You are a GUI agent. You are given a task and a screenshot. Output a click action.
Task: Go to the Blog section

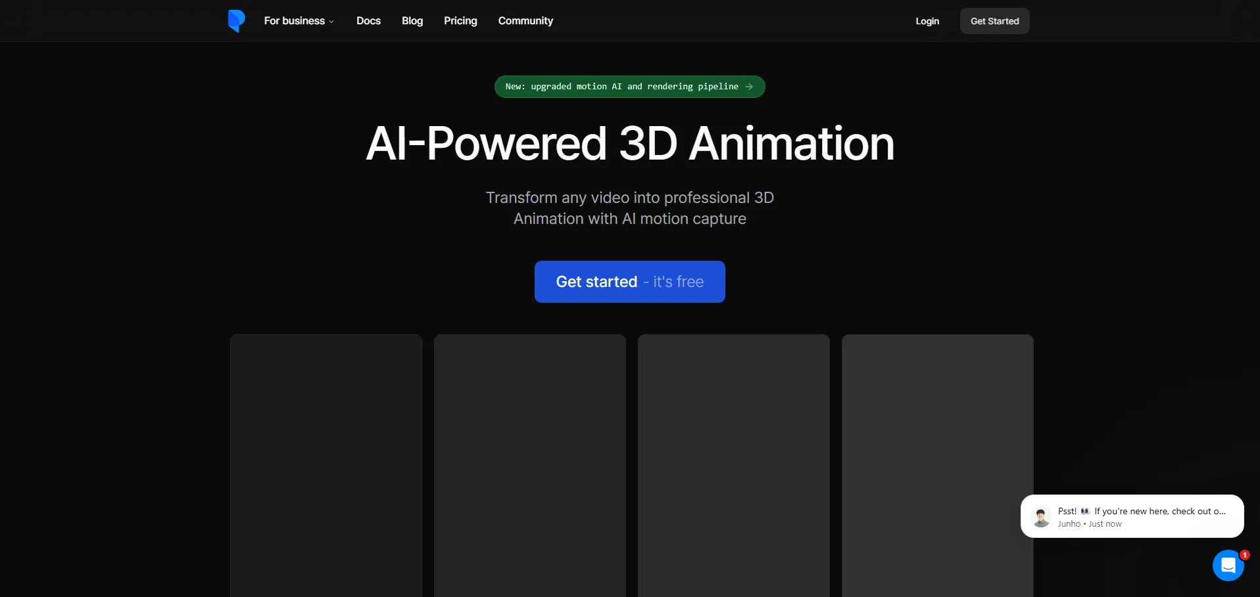point(412,21)
